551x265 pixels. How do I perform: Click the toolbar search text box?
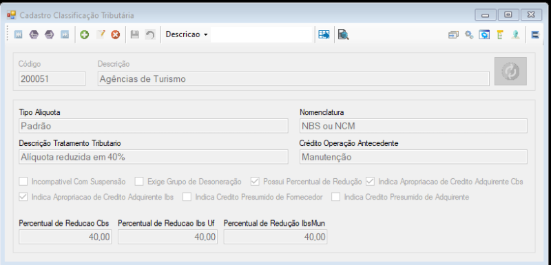coord(261,34)
